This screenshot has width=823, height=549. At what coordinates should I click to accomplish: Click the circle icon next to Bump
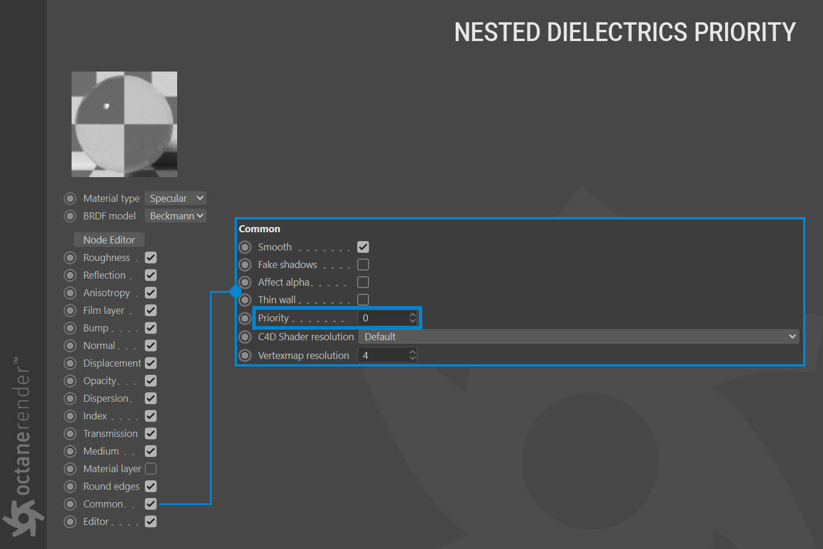click(x=70, y=328)
